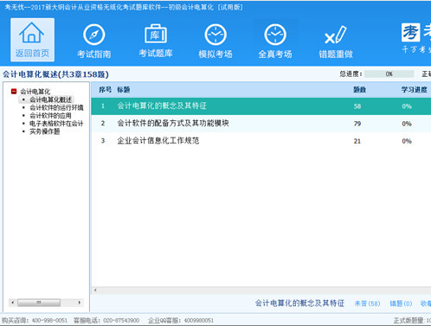Select 会计软件的应用 tree node

[x=50, y=116]
